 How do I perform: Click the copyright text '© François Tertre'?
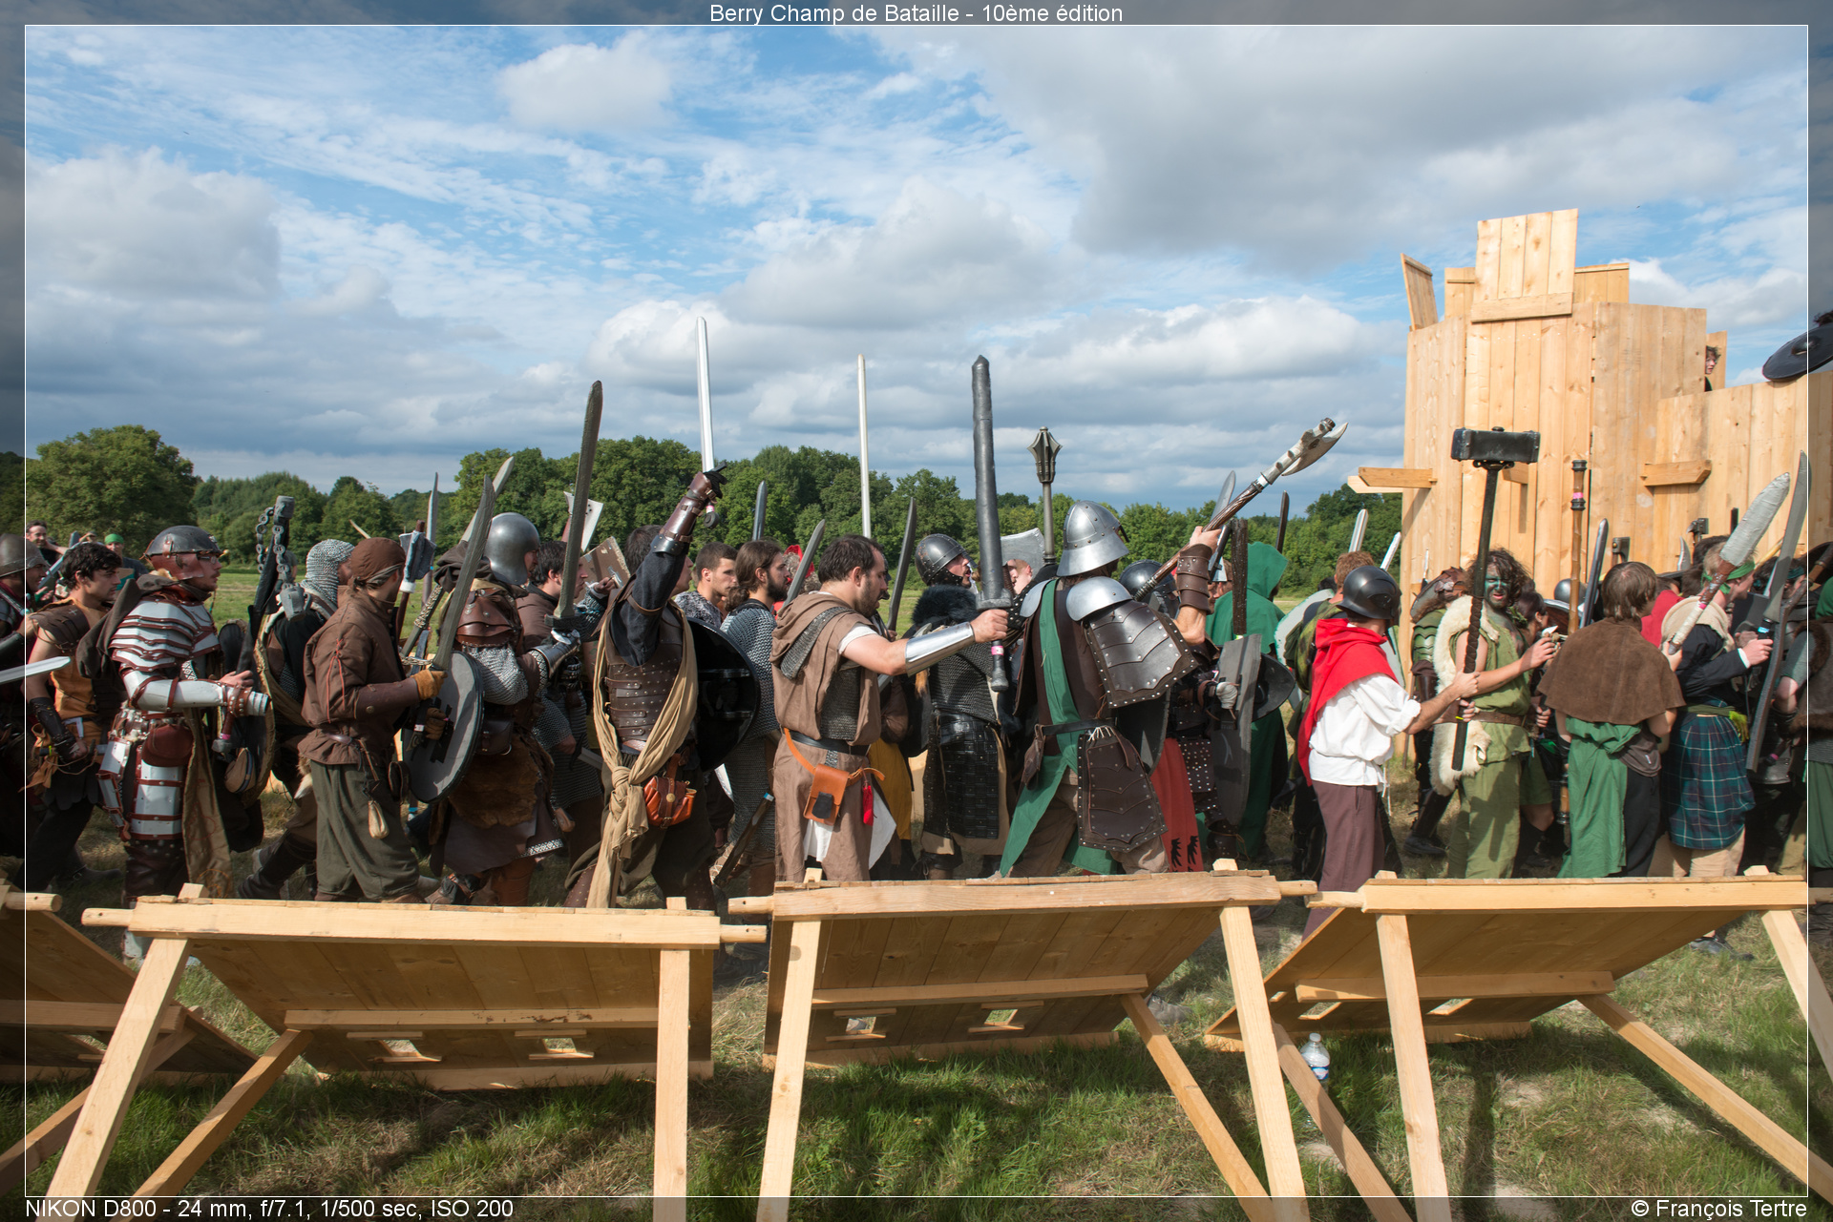pyautogui.click(x=1718, y=1209)
